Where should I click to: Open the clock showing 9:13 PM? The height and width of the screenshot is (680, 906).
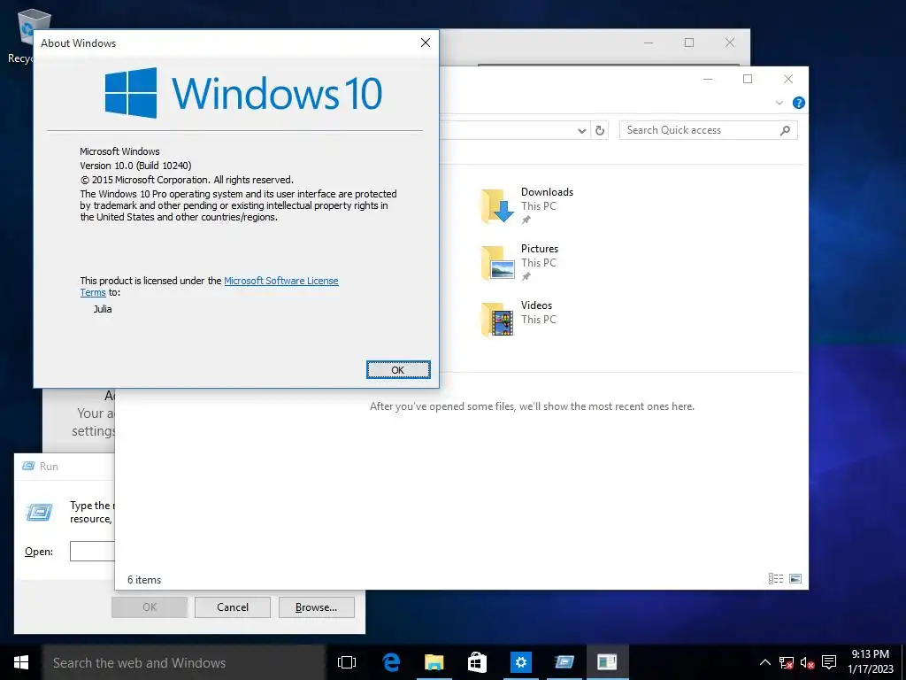pos(871,662)
